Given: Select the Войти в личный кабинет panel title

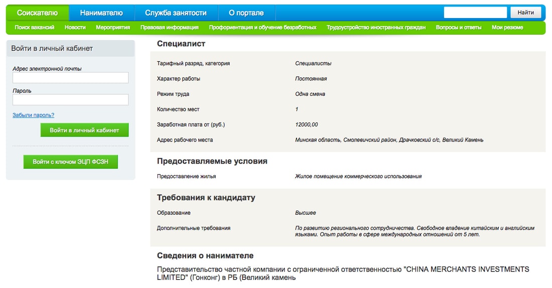Looking at the screenshot, I should (x=52, y=49).
